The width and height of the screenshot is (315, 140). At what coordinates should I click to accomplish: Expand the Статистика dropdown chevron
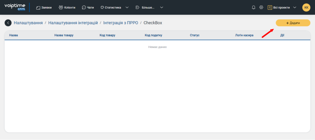[x=127, y=7]
